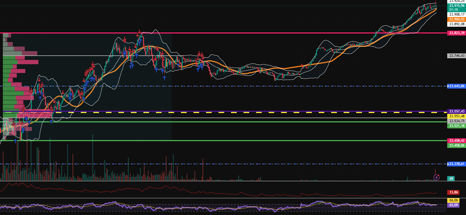
Task: Click the blue 23.643,06 axis label
Action: click(457, 86)
